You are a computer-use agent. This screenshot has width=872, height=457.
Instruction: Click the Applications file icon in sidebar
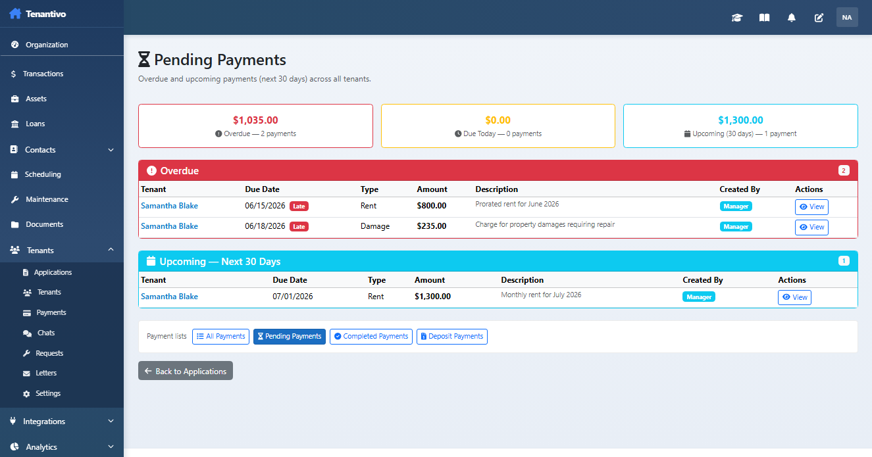(x=26, y=272)
